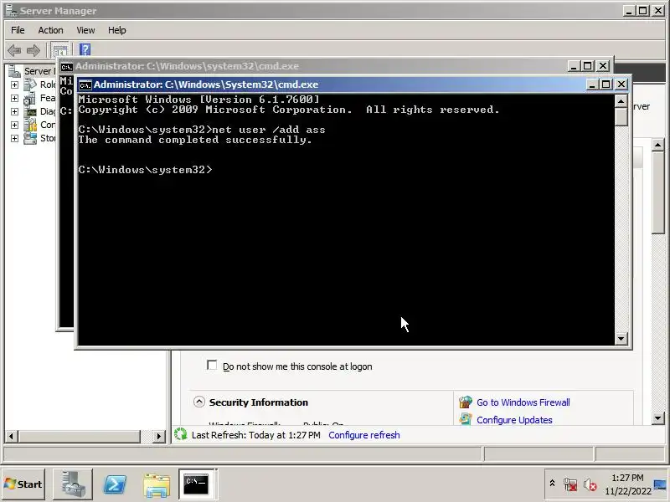Screen dimensions: 670x502
Task: Open the File menu
Action: coord(18,30)
